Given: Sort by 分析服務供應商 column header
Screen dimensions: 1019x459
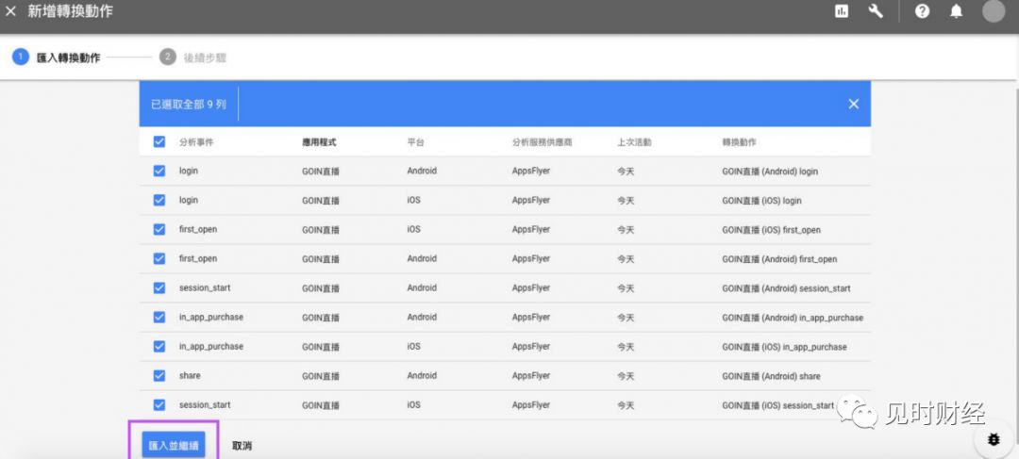Looking at the screenshot, I should [542, 142].
